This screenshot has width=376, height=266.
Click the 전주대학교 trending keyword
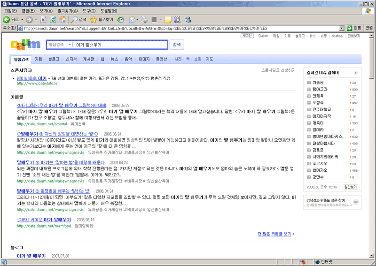[x=321, y=109]
